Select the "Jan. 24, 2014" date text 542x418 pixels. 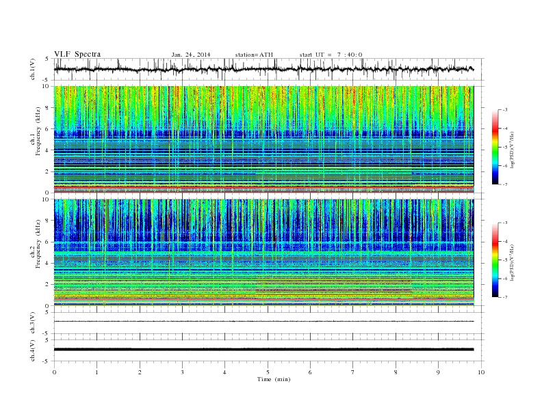(191, 55)
